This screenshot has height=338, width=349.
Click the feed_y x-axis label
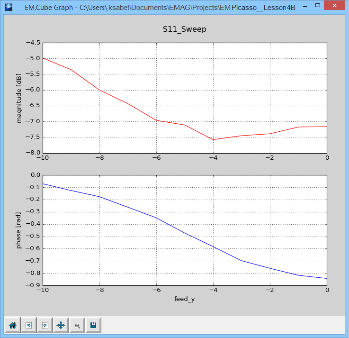tap(184, 299)
